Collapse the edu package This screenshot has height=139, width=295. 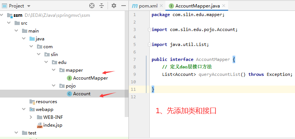(46, 62)
